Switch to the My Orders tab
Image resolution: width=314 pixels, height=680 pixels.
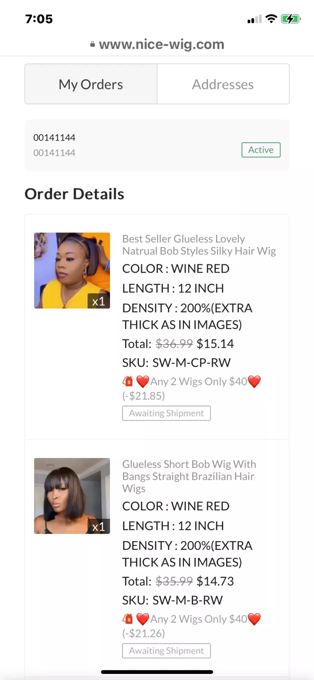coord(91,84)
